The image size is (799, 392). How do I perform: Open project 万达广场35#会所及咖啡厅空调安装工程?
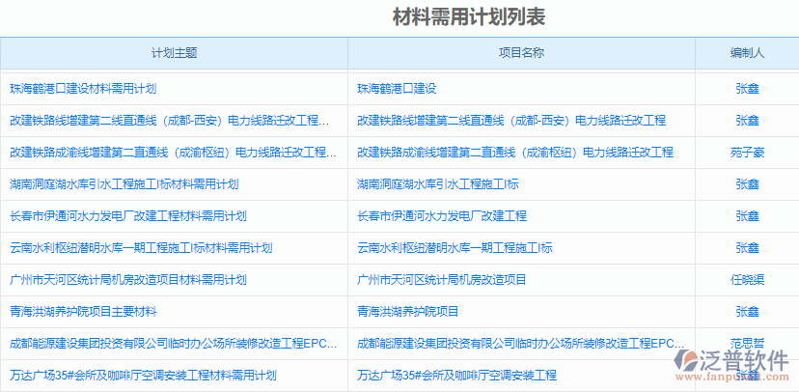tap(456, 377)
